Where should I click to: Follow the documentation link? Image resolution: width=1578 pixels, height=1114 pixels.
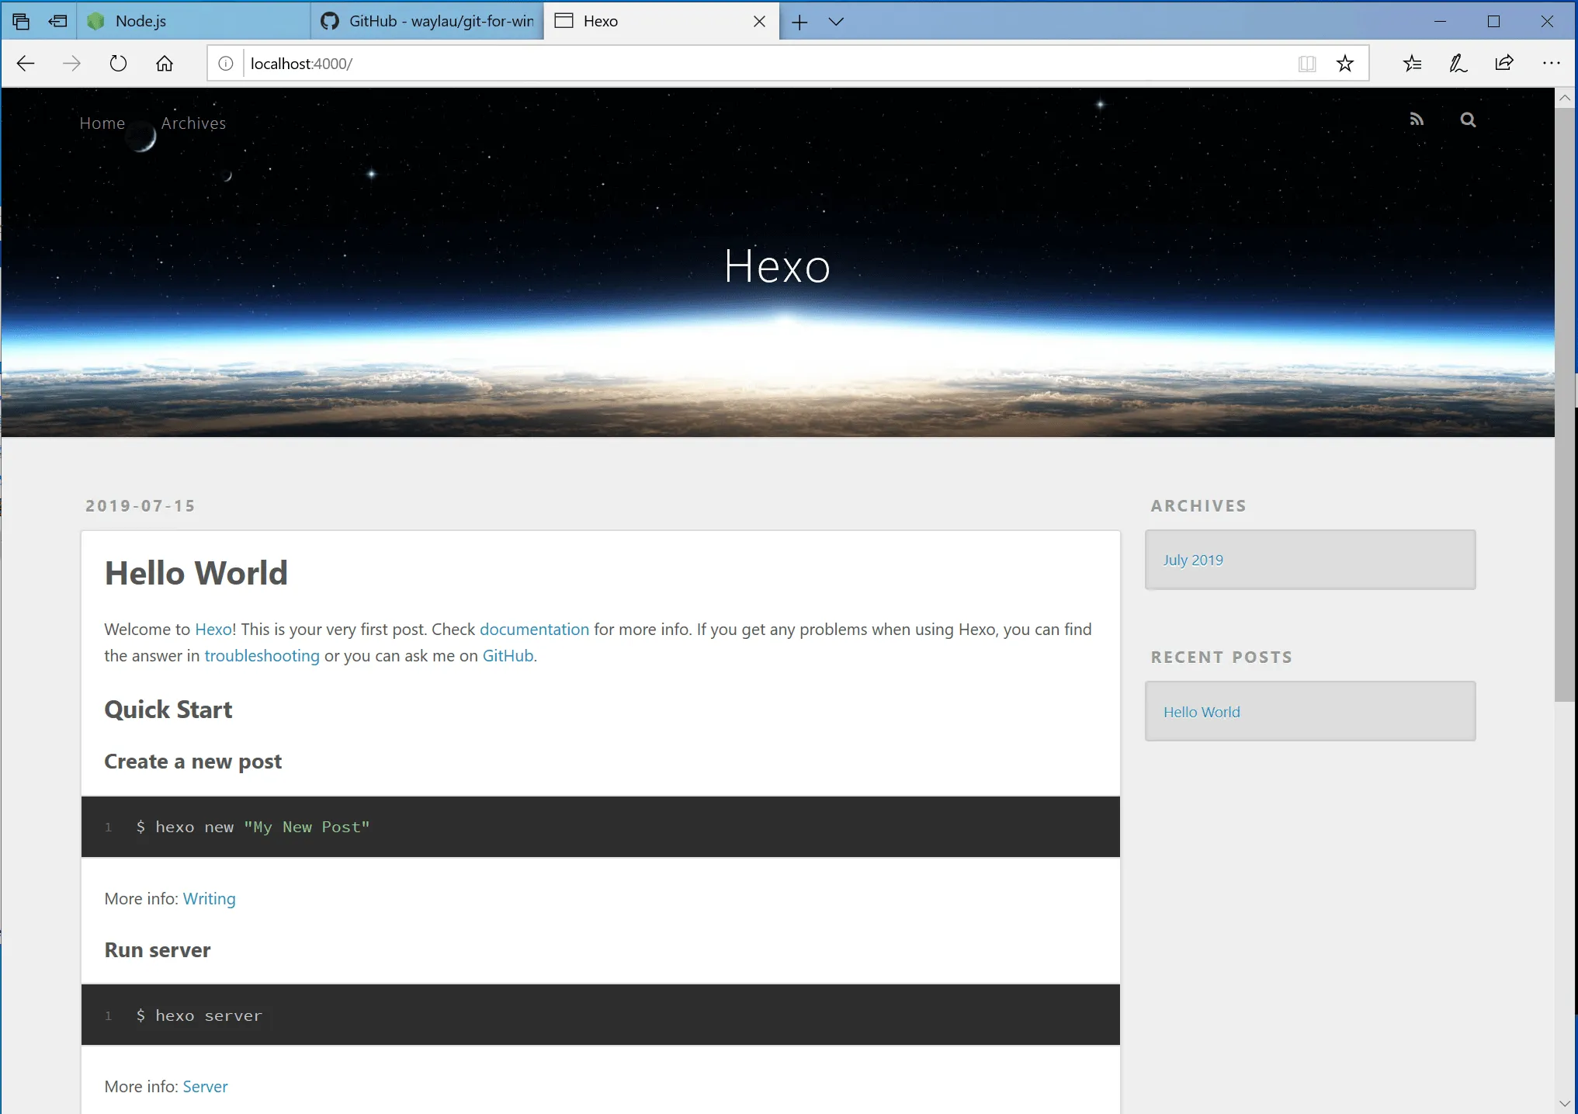(534, 630)
